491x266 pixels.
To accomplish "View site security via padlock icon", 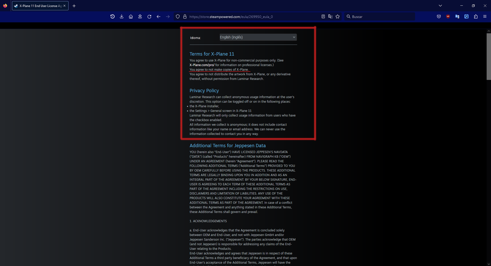I will click(185, 17).
